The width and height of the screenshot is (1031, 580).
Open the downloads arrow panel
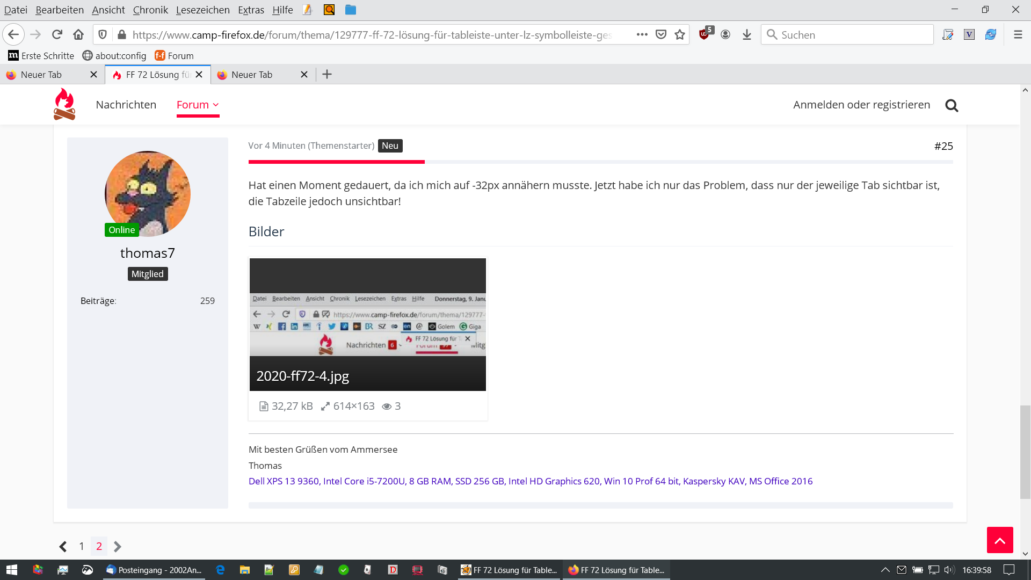[746, 35]
